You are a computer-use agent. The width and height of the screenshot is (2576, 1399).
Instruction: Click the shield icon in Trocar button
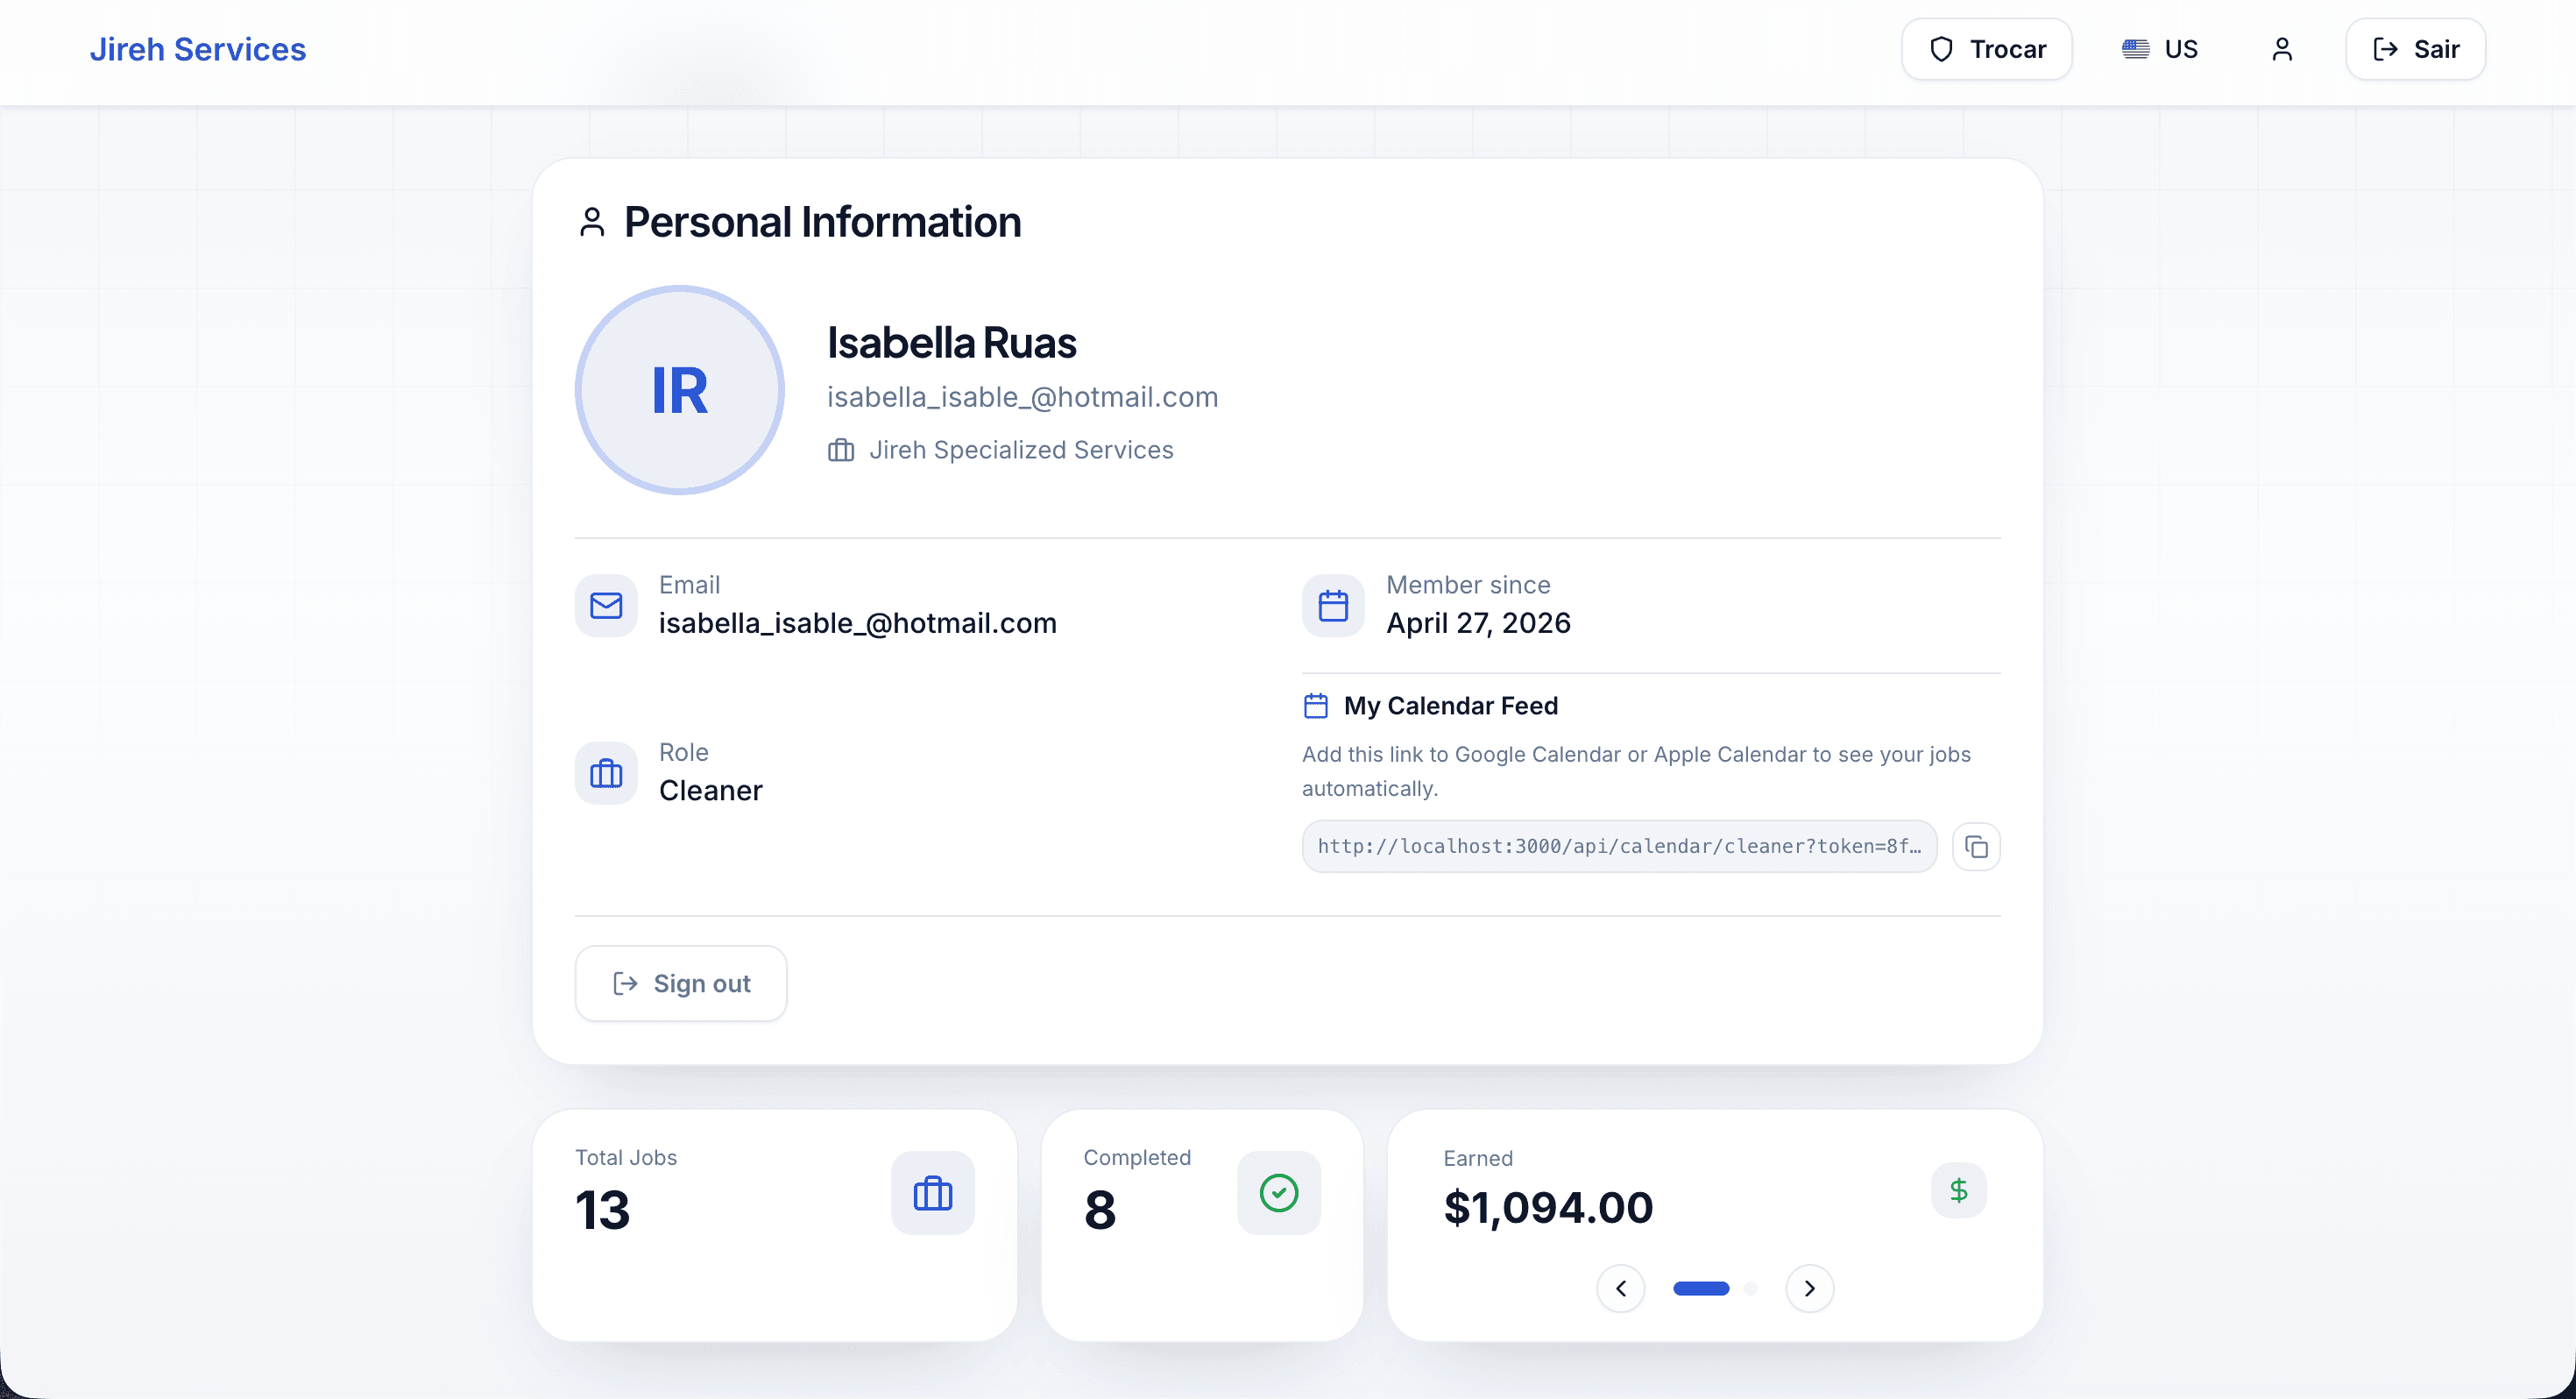coord(1941,49)
